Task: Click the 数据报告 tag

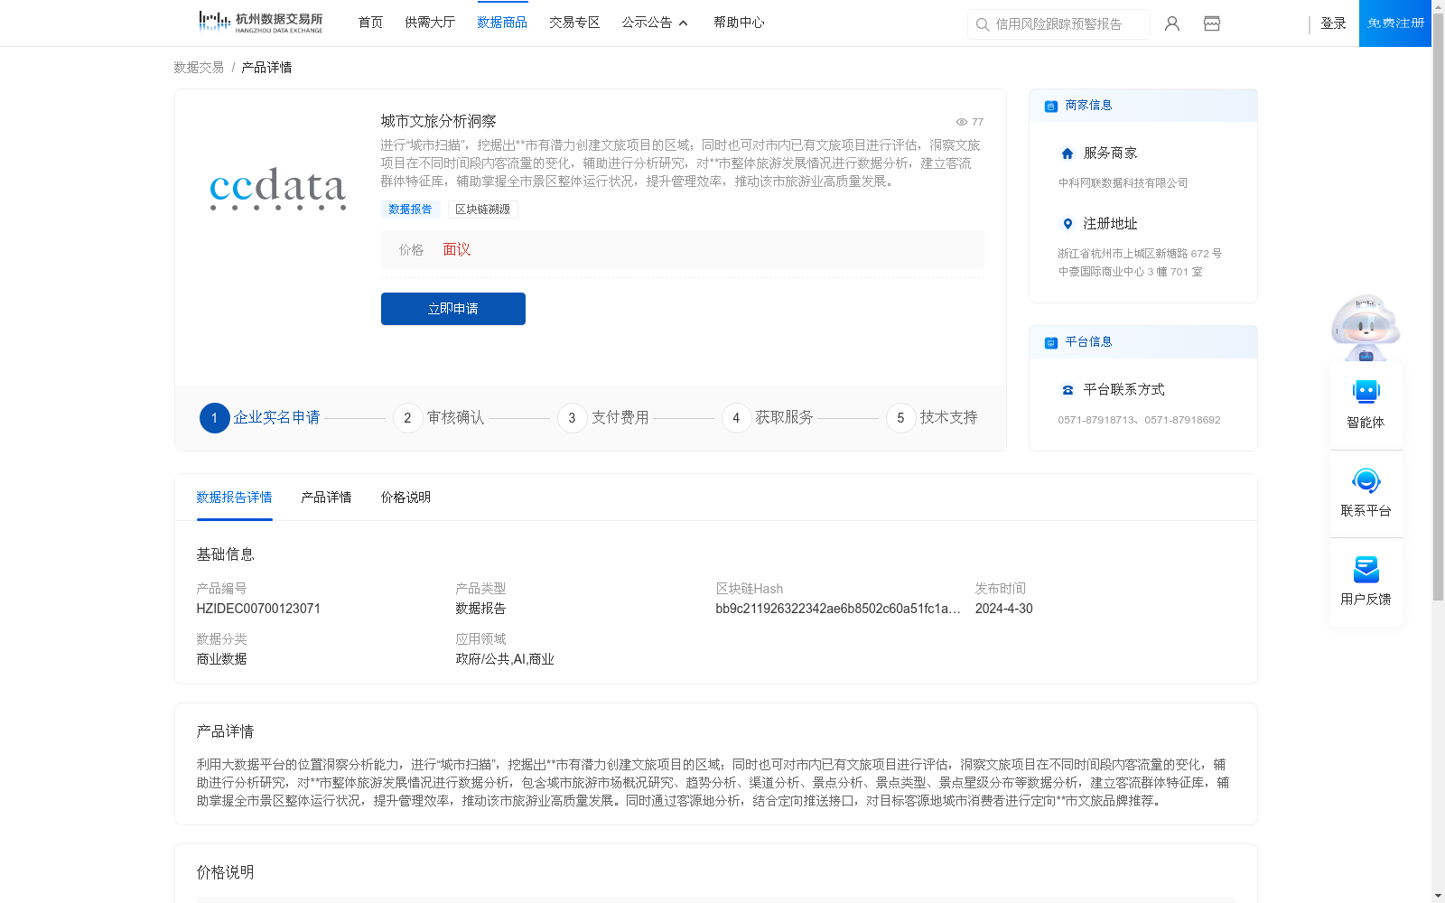Action: 410,209
